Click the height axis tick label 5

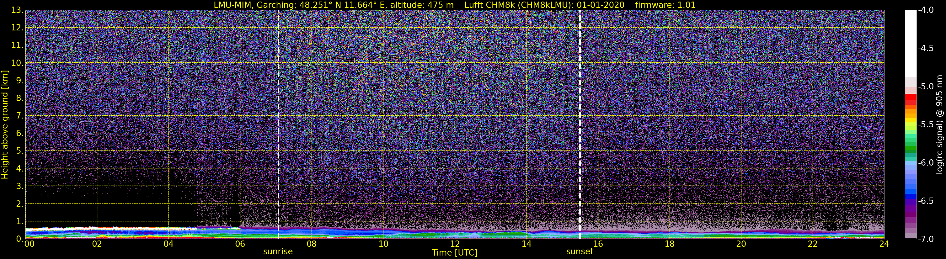pyautogui.click(x=19, y=151)
